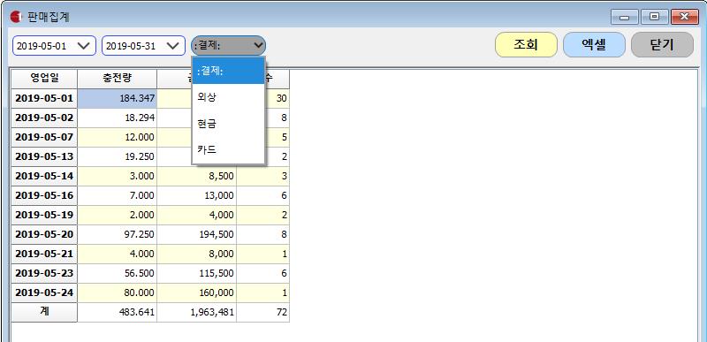Image resolution: width=707 pixels, height=342 pixels.
Task: Click the 80.000 charge amount cell
Action: pyautogui.click(x=118, y=293)
